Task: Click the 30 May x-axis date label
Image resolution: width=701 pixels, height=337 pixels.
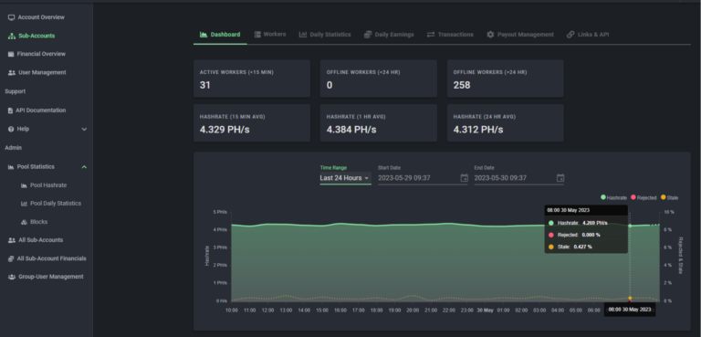Action: click(x=485, y=311)
